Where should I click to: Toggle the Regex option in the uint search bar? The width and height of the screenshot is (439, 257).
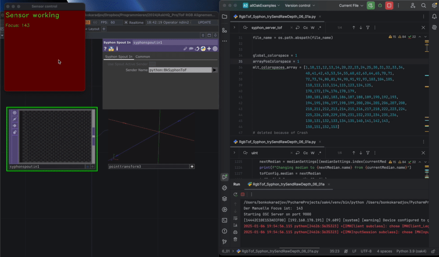pyautogui.click(x=319, y=153)
